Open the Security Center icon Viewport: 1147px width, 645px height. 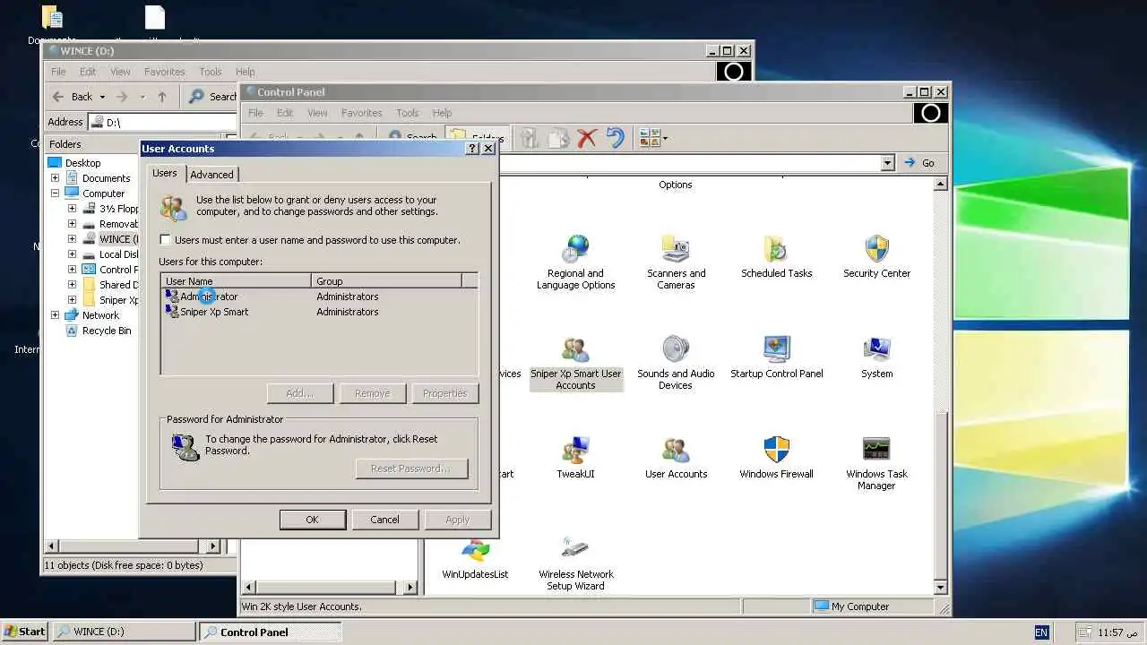click(876, 256)
